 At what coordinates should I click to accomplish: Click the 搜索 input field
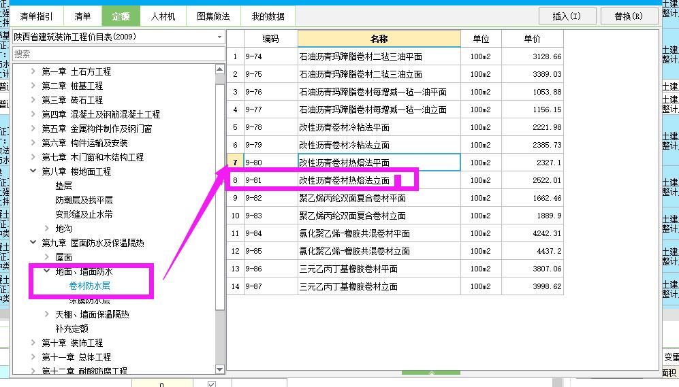coord(119,54)
